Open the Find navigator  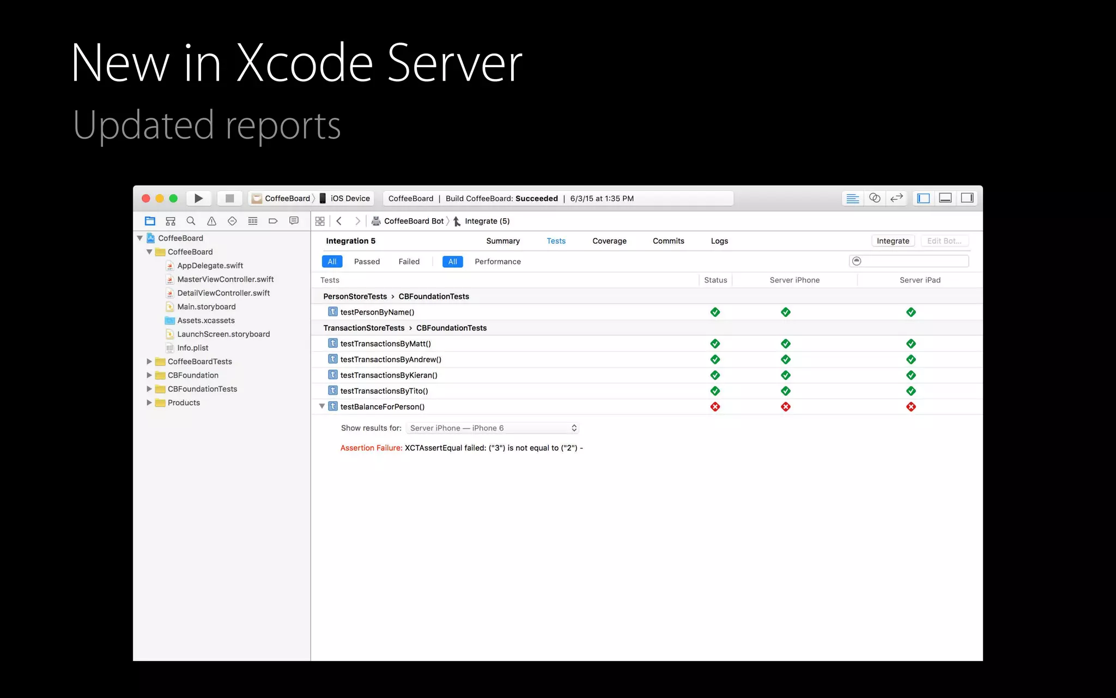coord(191,221)
